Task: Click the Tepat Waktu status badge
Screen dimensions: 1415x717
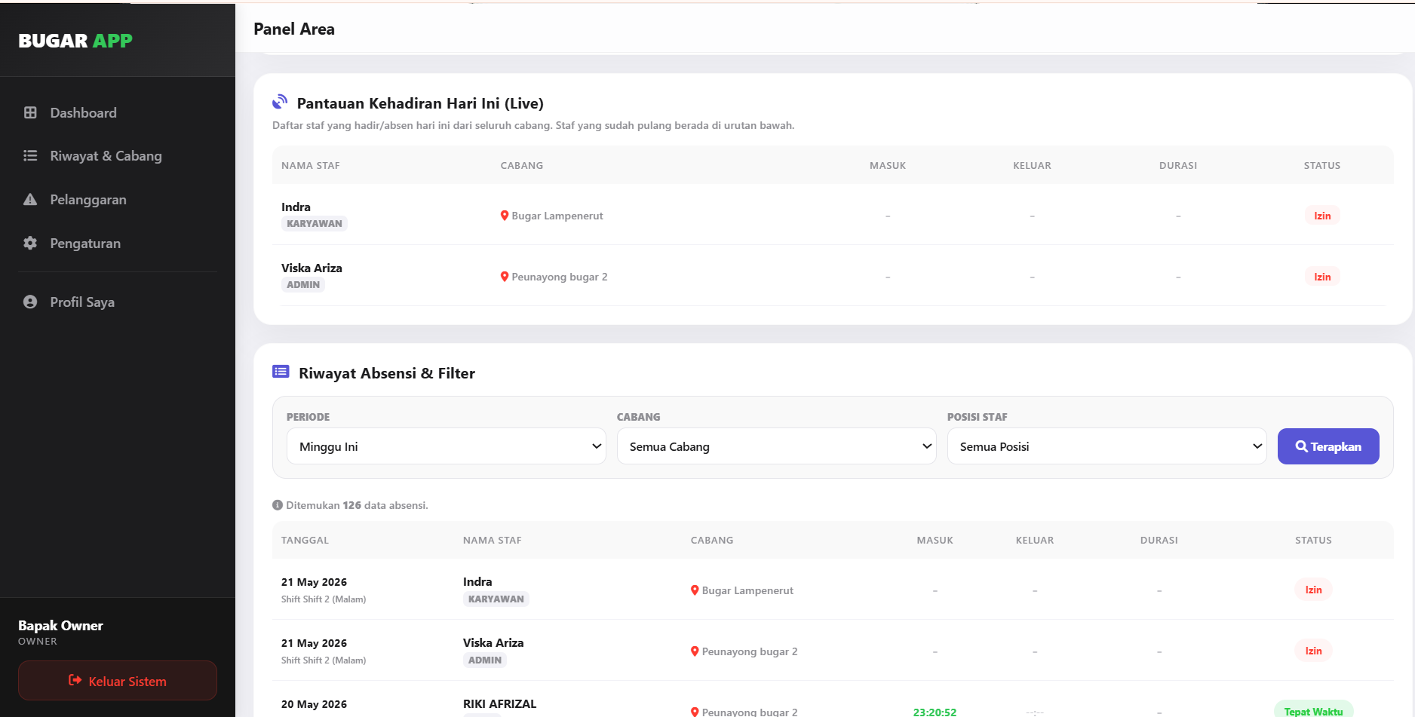Action: pyautogui.click(x=1314, y=711)
